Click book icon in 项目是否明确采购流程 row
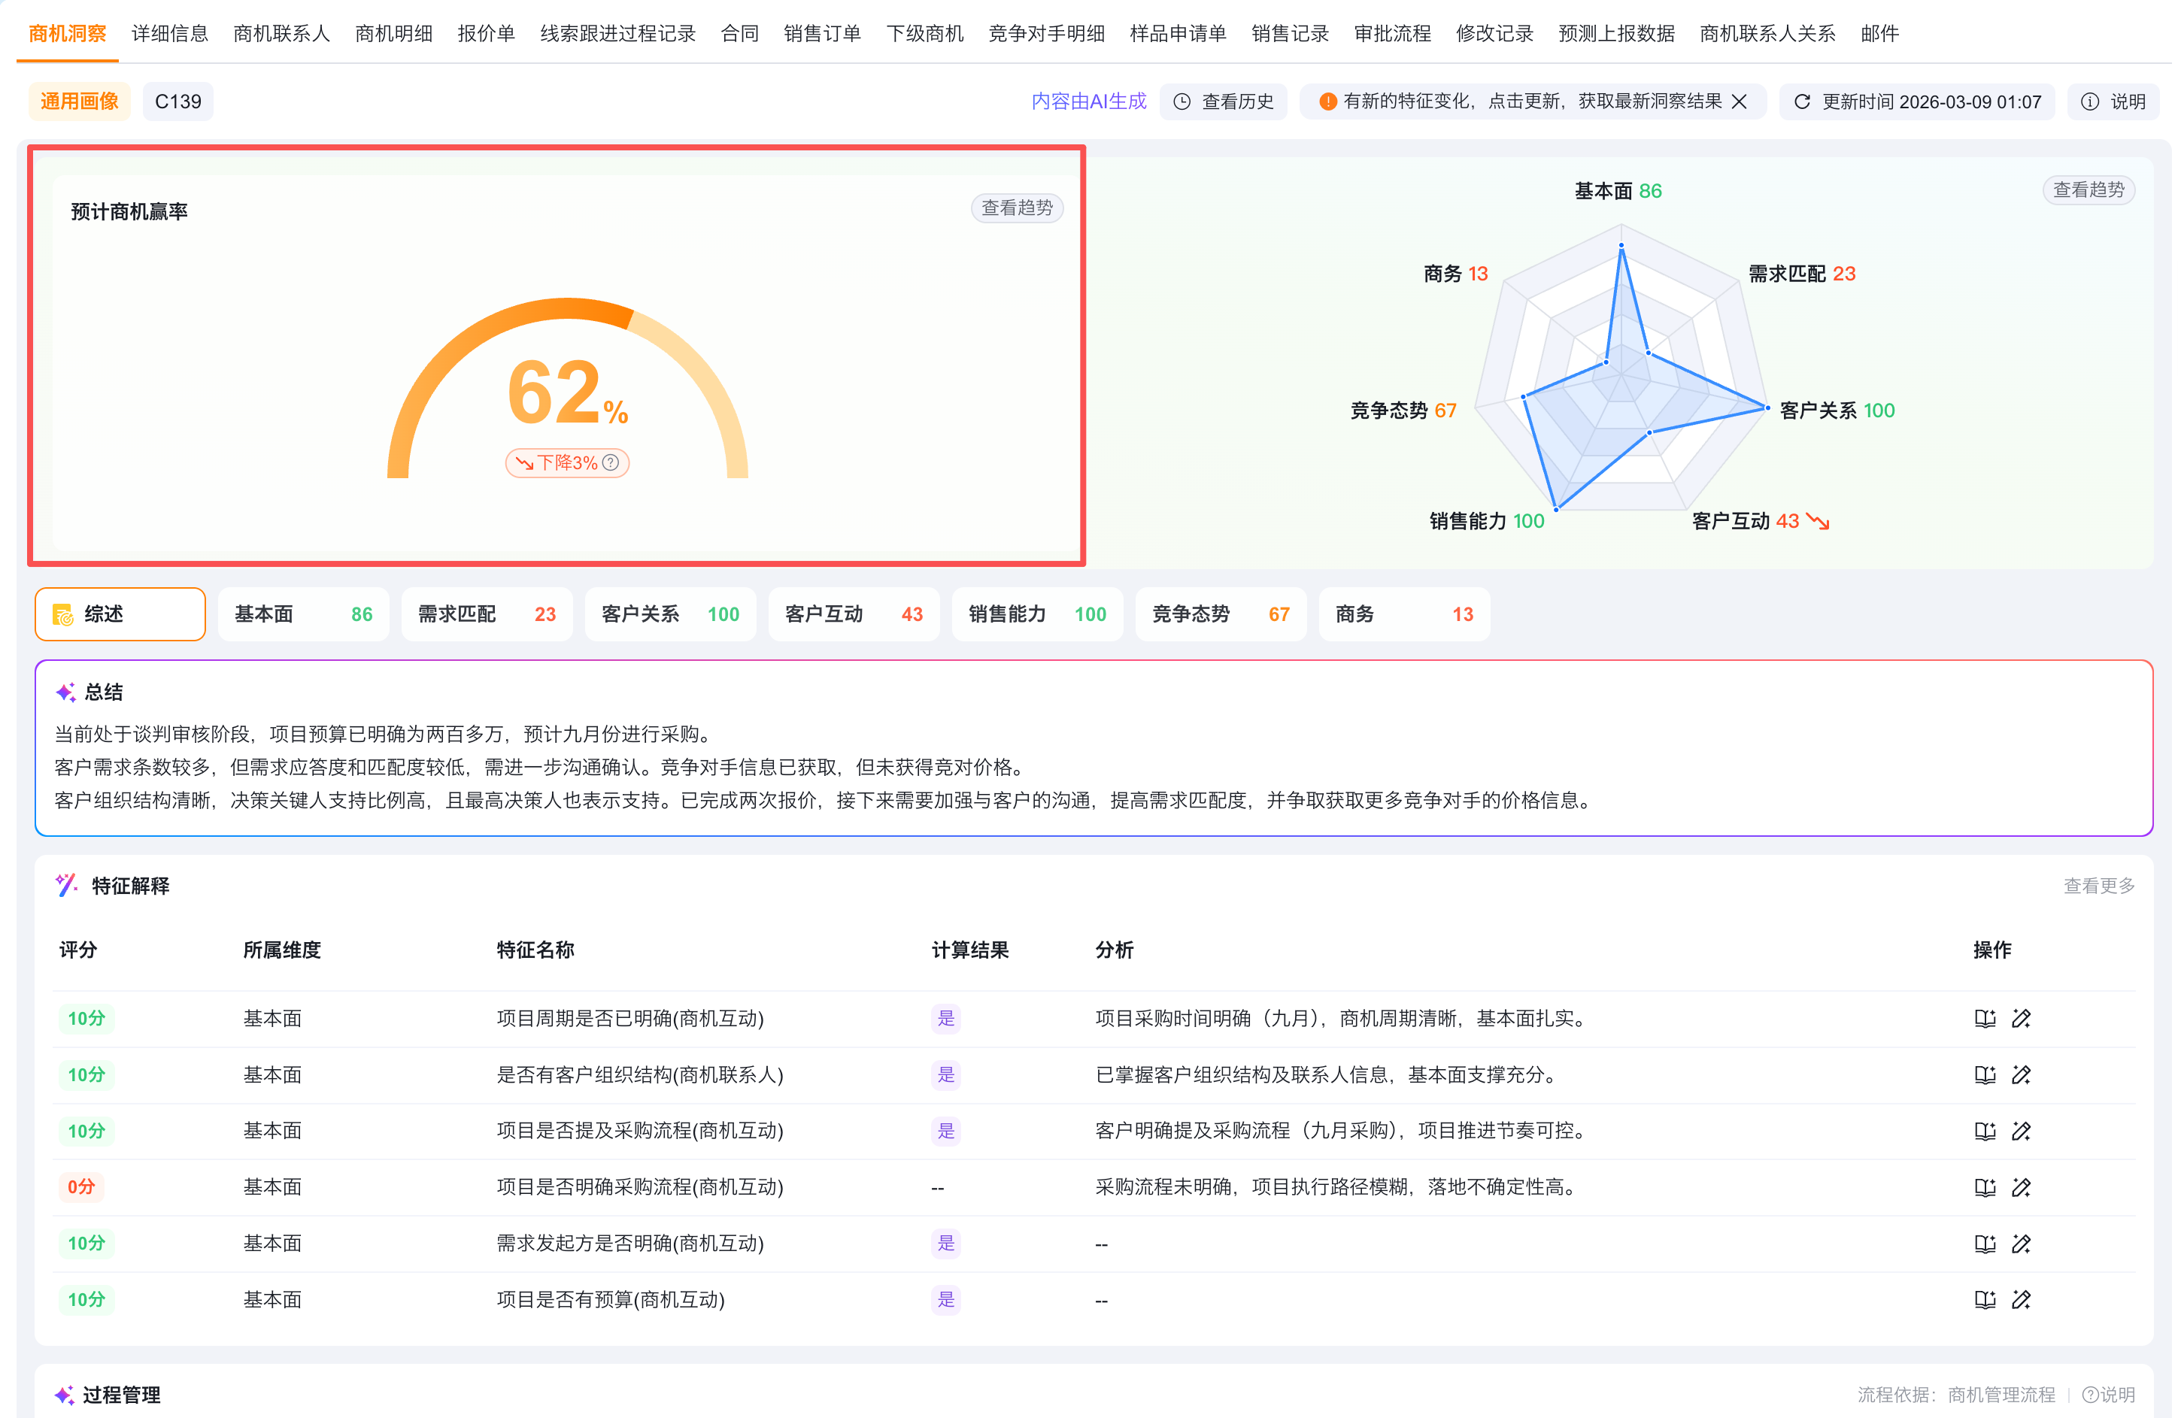The height and width of the screenshot is (1418, 2178). coord(1984,1187)
